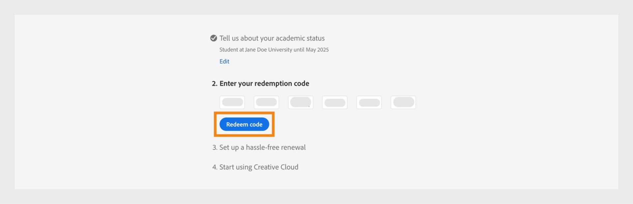Click the step number "3." label

pyautogui.click(x=215, y=147)
